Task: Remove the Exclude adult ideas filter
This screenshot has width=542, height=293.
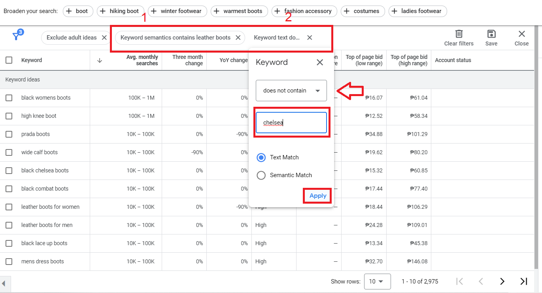Action: click(x=104, y=38)
